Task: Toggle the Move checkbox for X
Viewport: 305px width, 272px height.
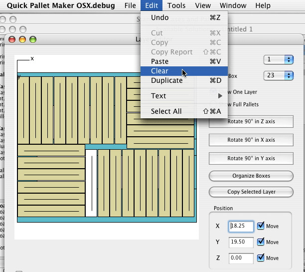Action: 261,226
